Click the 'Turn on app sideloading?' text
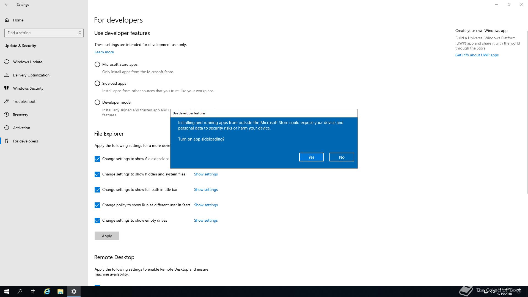 tap(201, 139)
